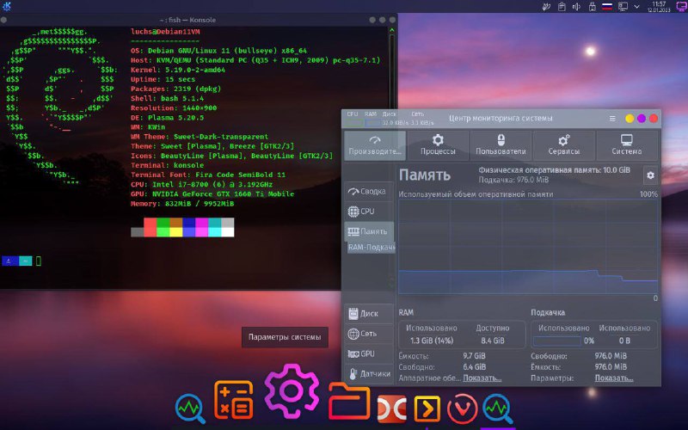
Task: Launch the red DC dock application
Action: click(392, 409)
